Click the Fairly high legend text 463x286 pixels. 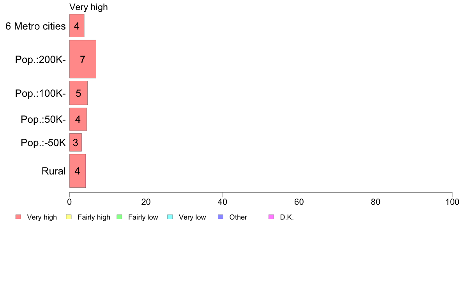click(x=94, y=217)
